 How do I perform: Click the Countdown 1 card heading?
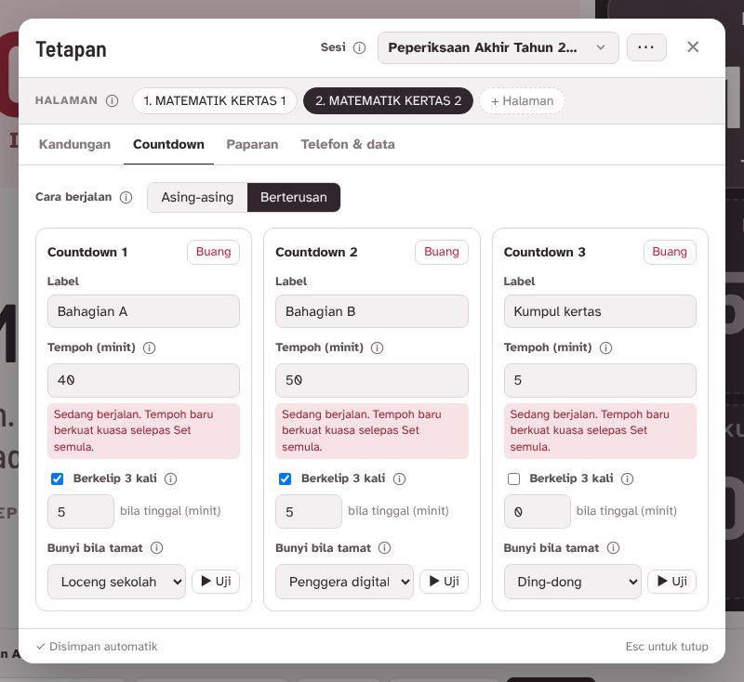pos(87,252)
